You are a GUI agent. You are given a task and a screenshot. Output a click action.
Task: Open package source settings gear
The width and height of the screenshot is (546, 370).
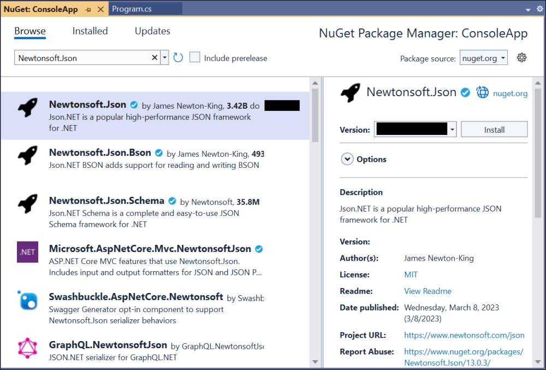pyautogui.click(x=521, y=57)
